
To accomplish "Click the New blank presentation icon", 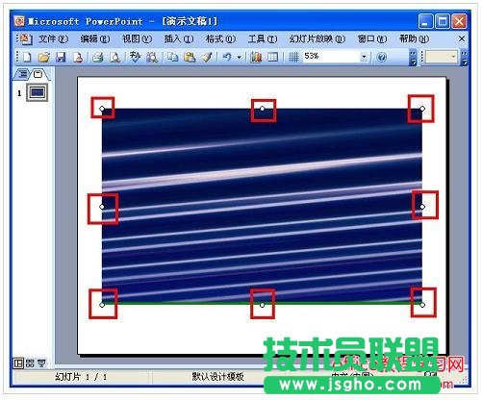I will point(27,58).
